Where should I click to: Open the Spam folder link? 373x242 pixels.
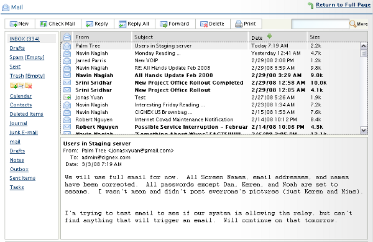[x=16, y=57]
